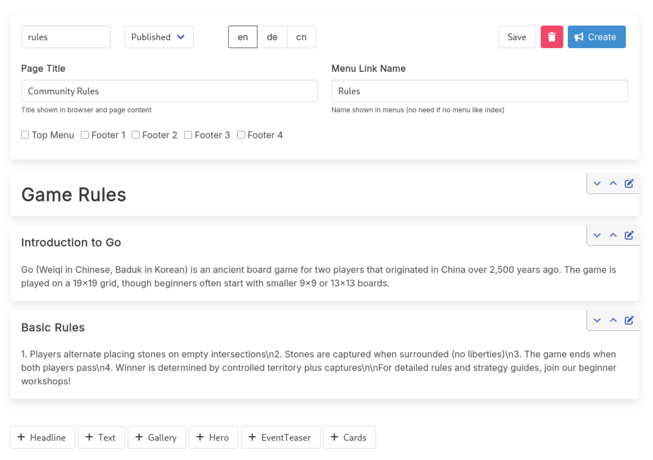
Task: Move the Basic Rules block up
Action: (x=613, y=320)
